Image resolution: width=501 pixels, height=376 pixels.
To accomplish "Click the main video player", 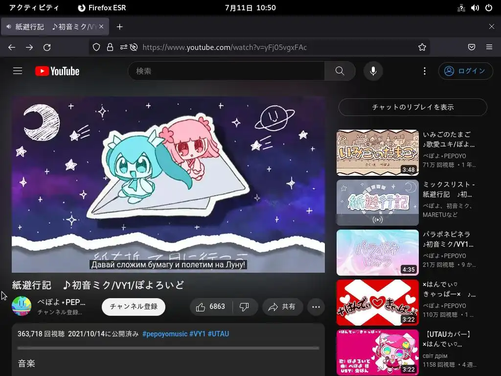I will coord(168,185).
